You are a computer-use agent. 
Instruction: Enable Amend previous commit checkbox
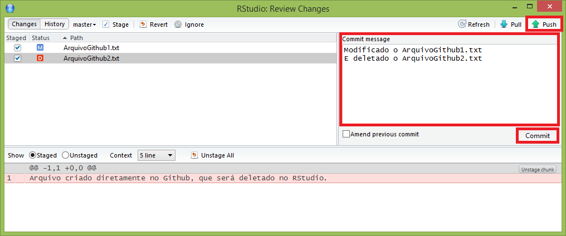pyautogui.click(x=346, y=134)
